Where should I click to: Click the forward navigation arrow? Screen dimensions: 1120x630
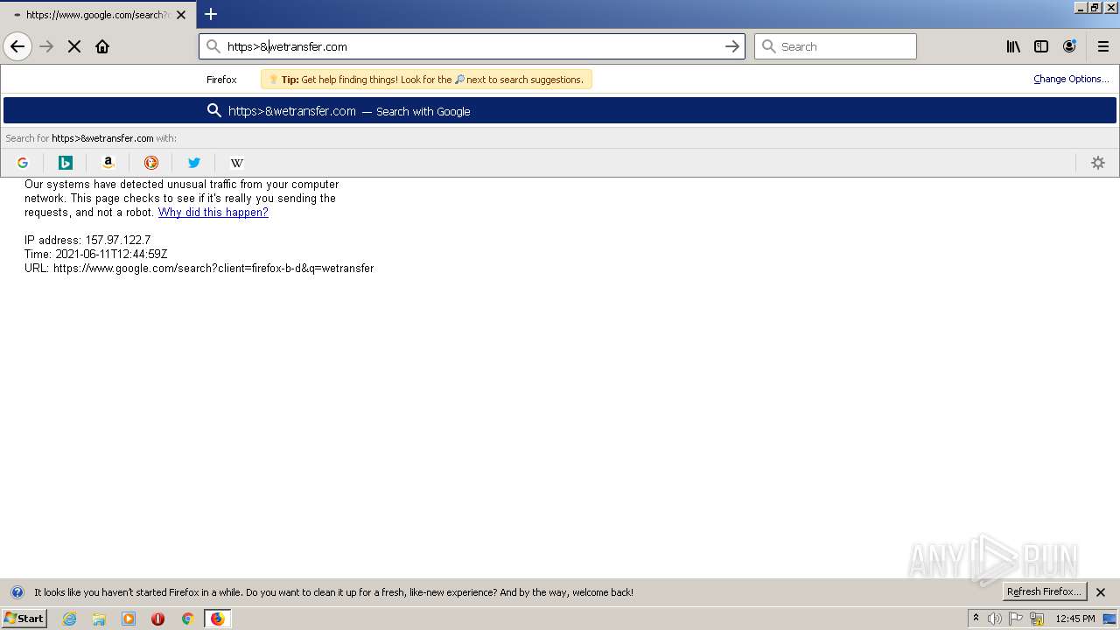coord(46,46)
